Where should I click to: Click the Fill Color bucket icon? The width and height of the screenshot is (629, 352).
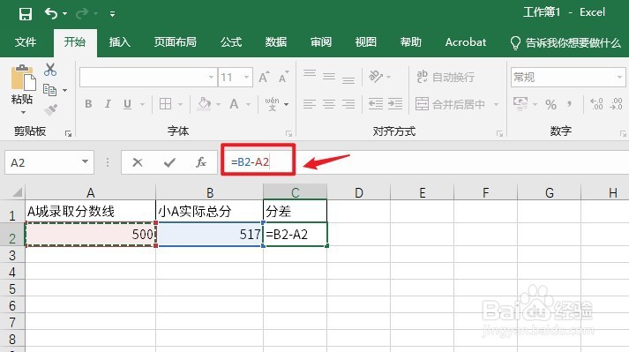204,104
